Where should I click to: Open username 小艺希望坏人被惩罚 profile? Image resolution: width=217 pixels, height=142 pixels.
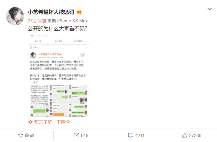point(51,12)
